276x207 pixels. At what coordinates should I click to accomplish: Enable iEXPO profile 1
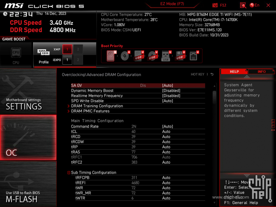click(x=67, y=60)
